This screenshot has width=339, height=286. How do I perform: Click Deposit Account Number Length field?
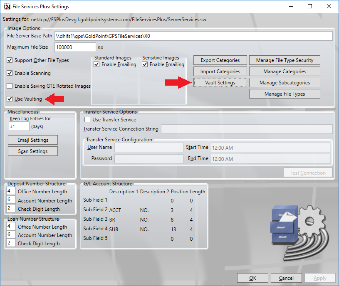click(11, 200)
